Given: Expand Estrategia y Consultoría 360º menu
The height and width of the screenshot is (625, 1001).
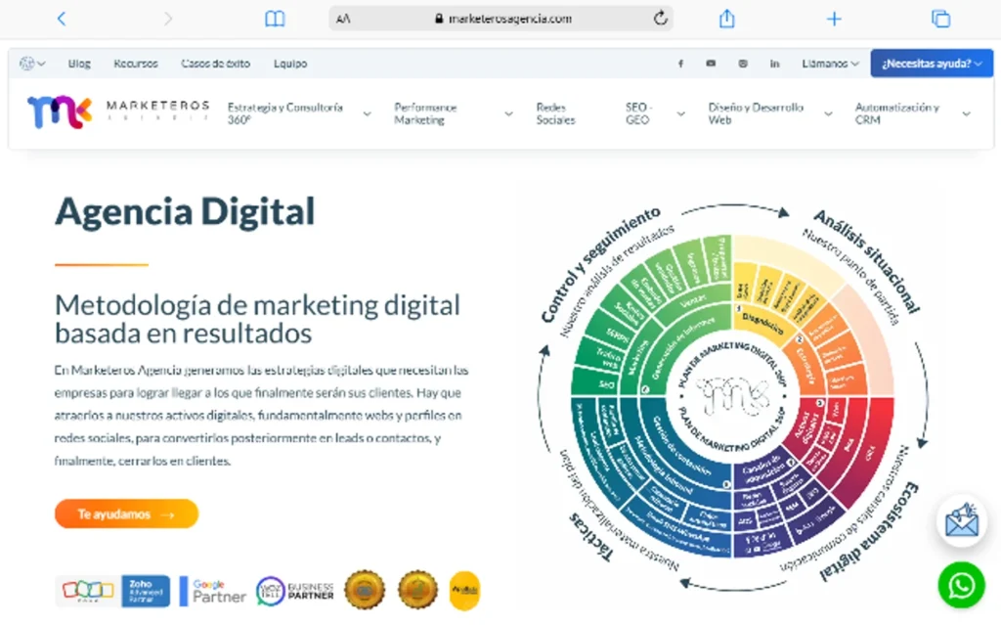Looking at the screenshot, I should 299,113.
